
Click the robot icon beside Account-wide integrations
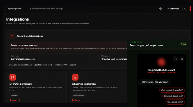coord(12,36)
